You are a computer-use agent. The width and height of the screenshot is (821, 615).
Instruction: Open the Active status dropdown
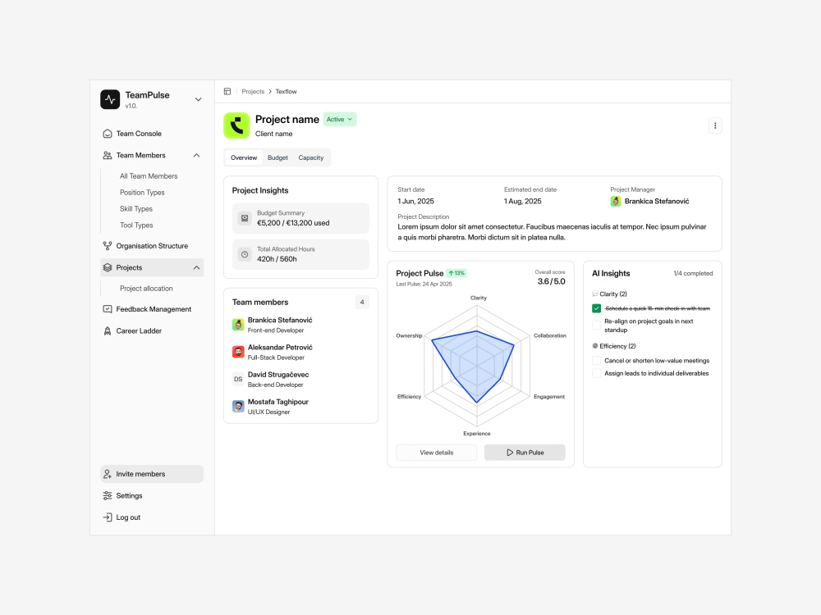click(339, 119)
